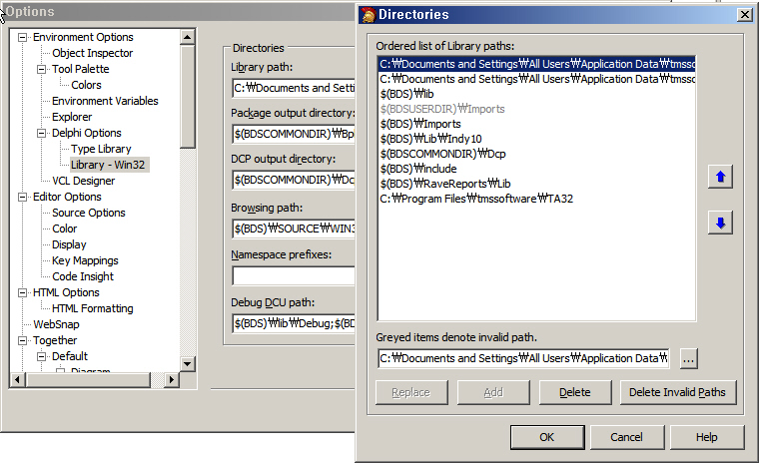Viewport: 759px width, 463px height.
Task: Click the Namespace prefixes input field
Action: (294, 276)
